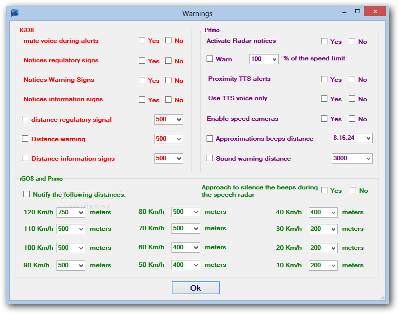This screenshot has width=399, height=314.
Task: Click the 'Primo' group label
Action: point(212,30)
